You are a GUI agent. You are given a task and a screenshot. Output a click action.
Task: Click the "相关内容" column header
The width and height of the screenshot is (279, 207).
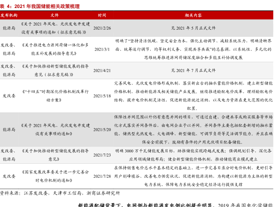(x=193, y=15)
